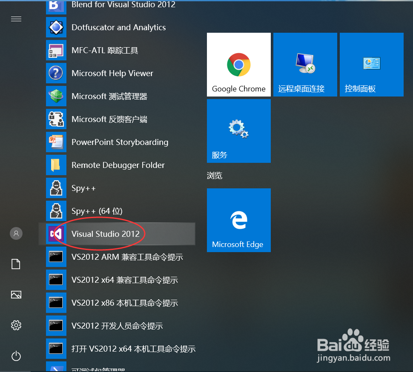This screenshot has height=372, width=413.
Task: Open the 控制面板 tile
Action: click(371, 65)
